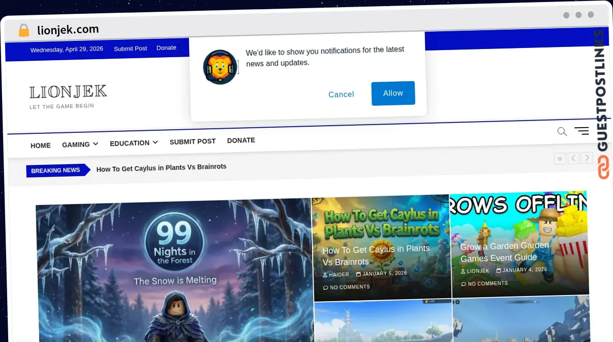Click the LIONJEK site logo title

click(x=68, y=92)
